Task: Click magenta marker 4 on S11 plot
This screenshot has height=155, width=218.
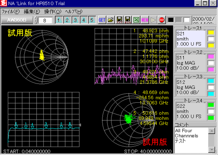Action: [x=119, y=70]
